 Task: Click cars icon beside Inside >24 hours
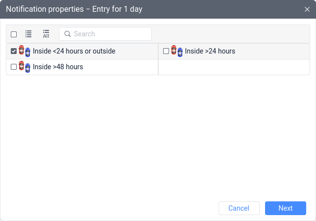pos(177,51)
